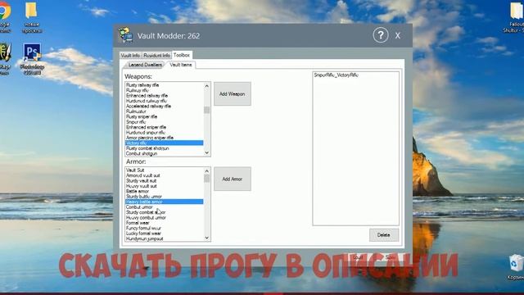Select Railway rifle in weapons list
The width and height of the screenshot is (524, 295).
pos(164,90)
